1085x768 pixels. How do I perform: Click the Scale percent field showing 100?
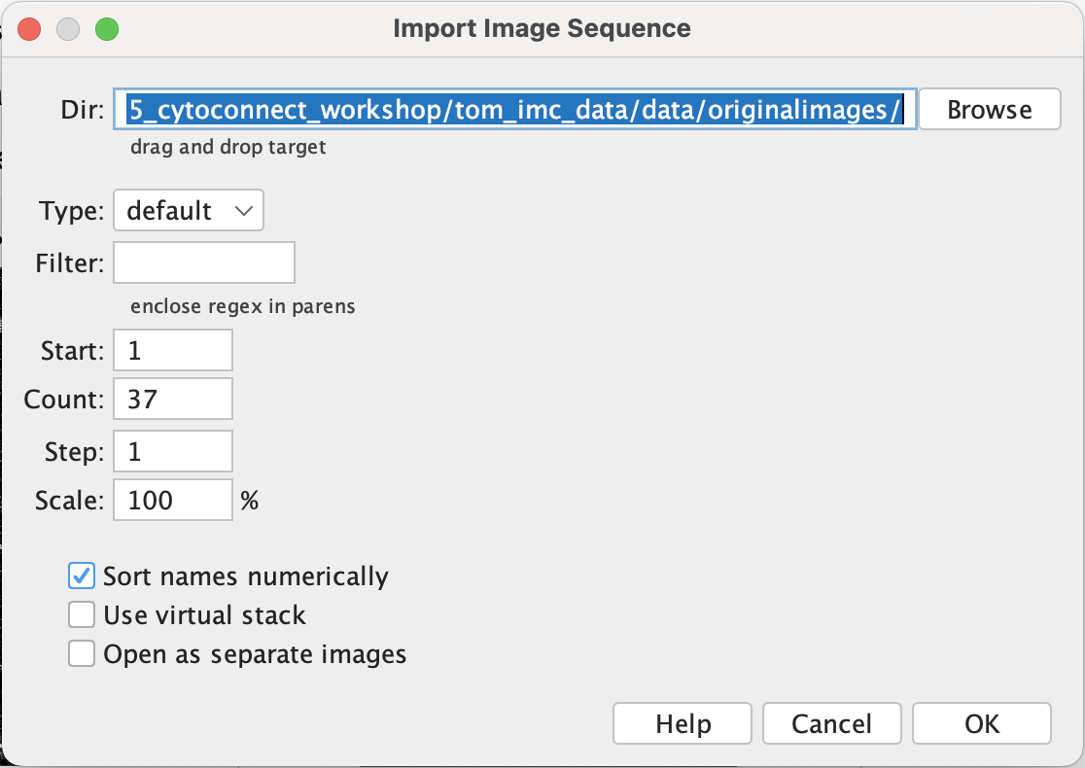(173, 500)
